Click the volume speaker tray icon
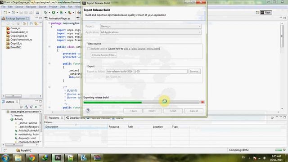 point(265,158)
